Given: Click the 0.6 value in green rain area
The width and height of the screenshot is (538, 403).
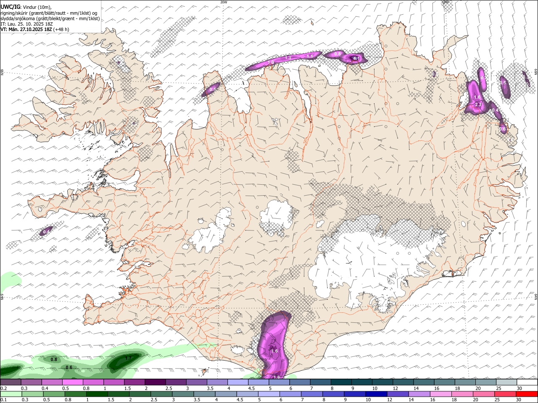Looking at the screenshot, I should pyautogui.click(x=69, y=368).
